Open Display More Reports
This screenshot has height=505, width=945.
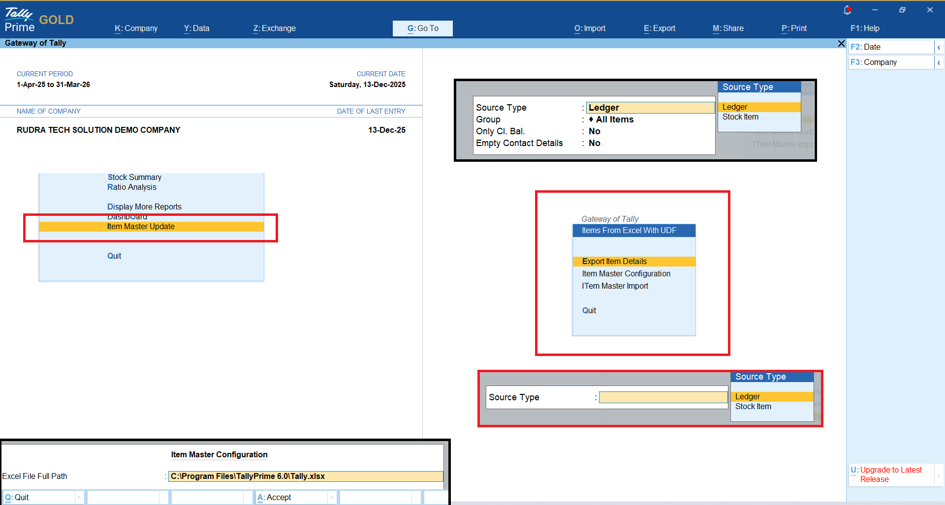144,207
